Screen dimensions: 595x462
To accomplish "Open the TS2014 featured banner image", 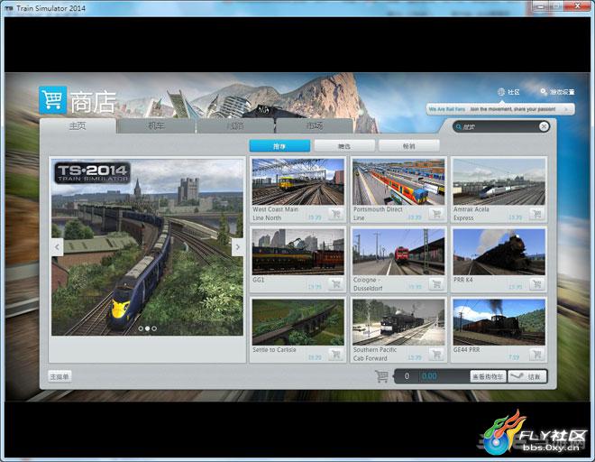I will click(x=147, y=247).
